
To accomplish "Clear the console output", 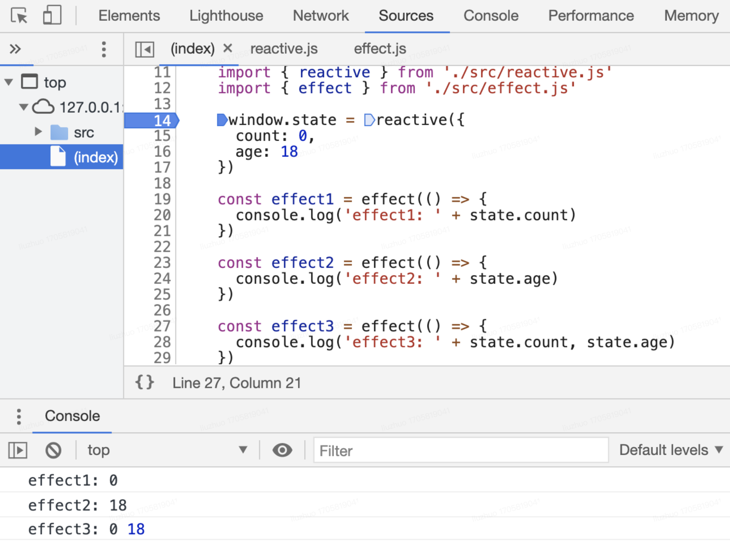I will coord(53,450).
